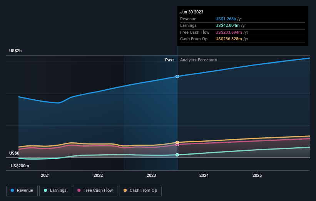Click the 2024 x-axis label
The height and width of the screenshot is (201, 316).
(x=204, y=175)
